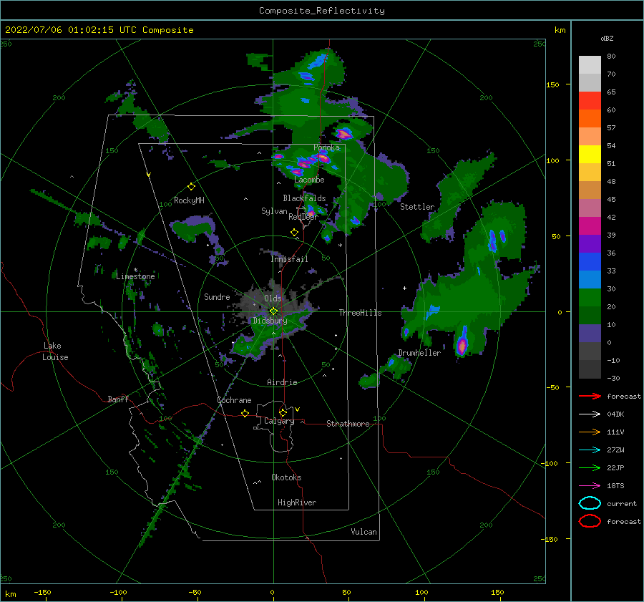Viewport: 644px width, 602px height.
Task: Click the white 04DK arrow in legend
Action: point(590,414)
